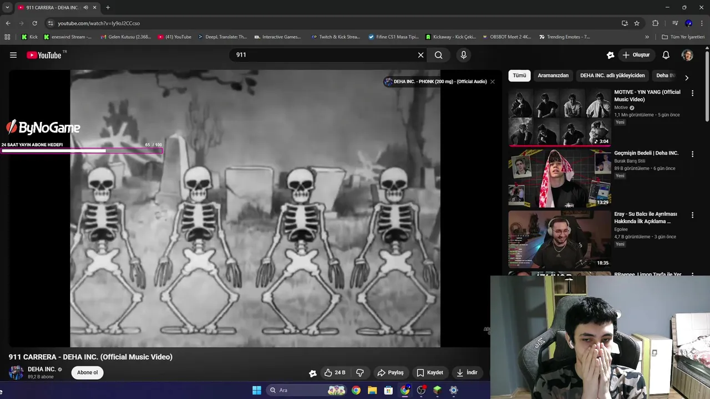Screen dimensions: 710x399
Task: Open Chrome media controls icon
Action: pos(675,23)
